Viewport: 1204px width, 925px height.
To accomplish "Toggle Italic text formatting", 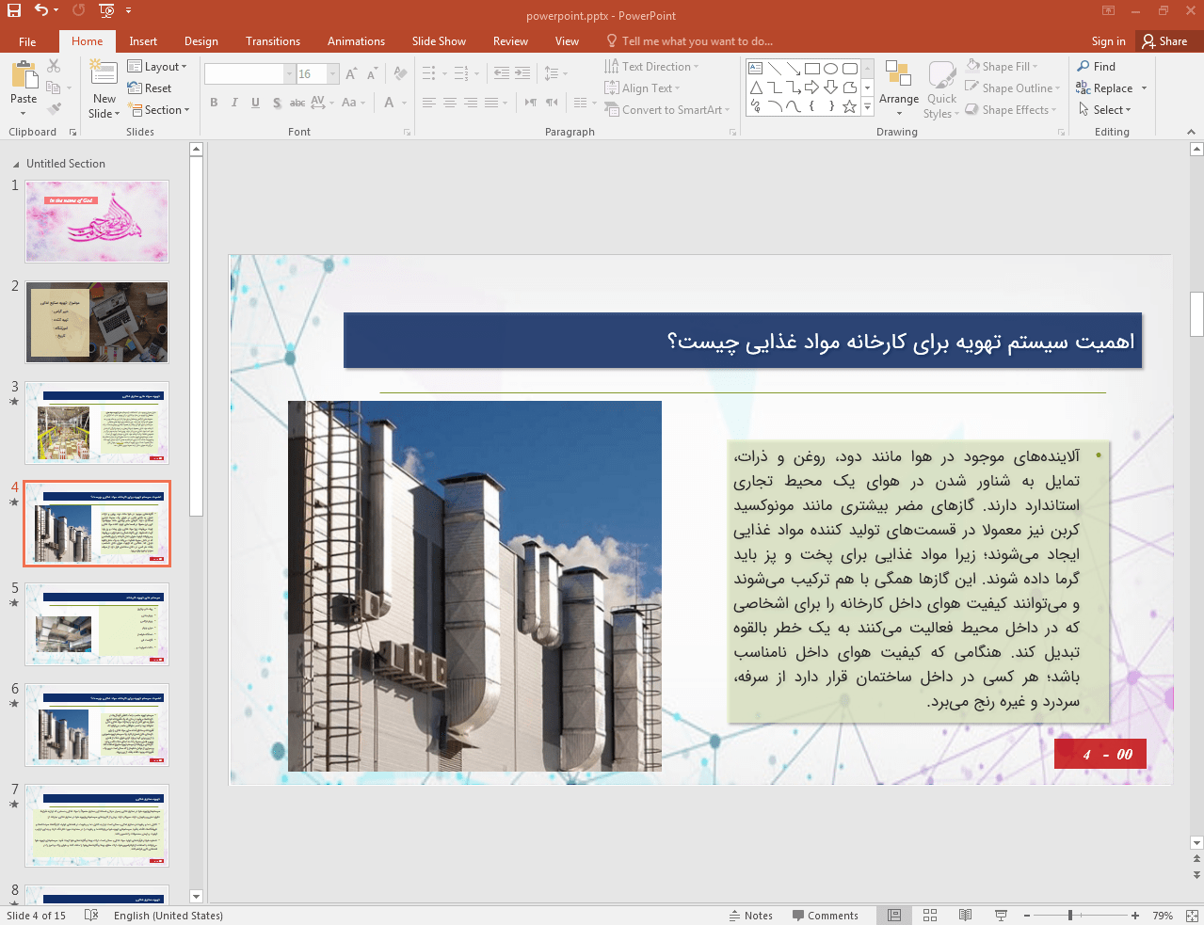I will point(234,103).
